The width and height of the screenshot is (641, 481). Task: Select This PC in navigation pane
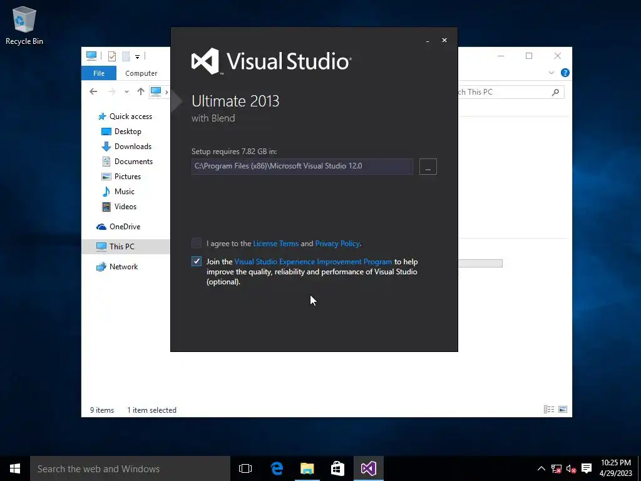point(125,247)
